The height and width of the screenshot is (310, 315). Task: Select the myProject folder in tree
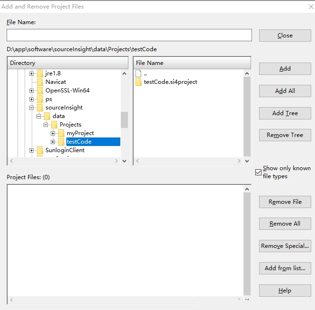coord(80,133)
